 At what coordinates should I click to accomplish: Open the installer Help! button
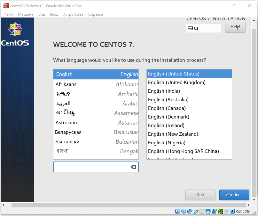click(x=235, y=27)
